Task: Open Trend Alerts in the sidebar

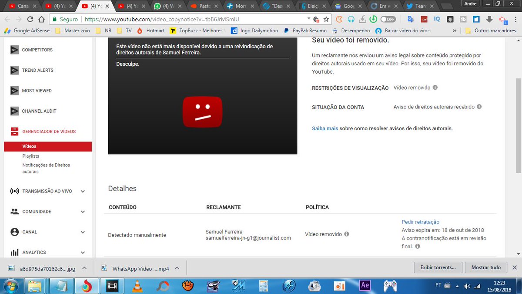Action: (37, 70)
